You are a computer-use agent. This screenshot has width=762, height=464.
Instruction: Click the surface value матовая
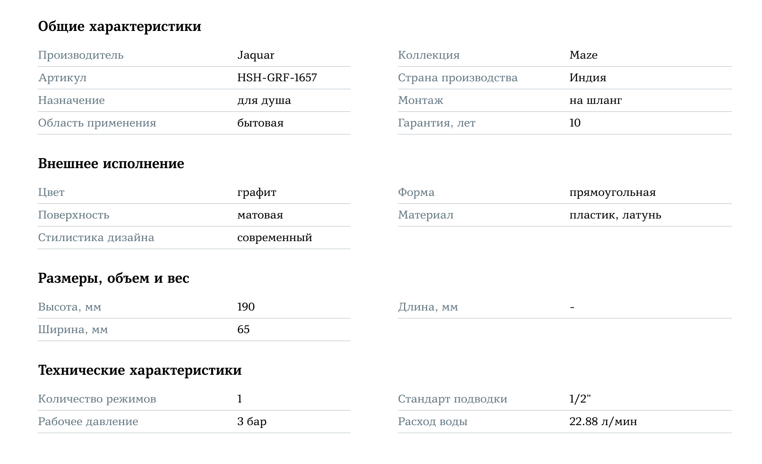tap(260, 215)
